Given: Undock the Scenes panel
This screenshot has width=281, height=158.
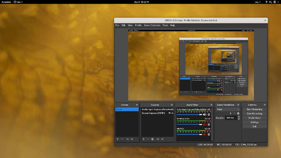Looking at the screenshot, I should pos(137,105).
